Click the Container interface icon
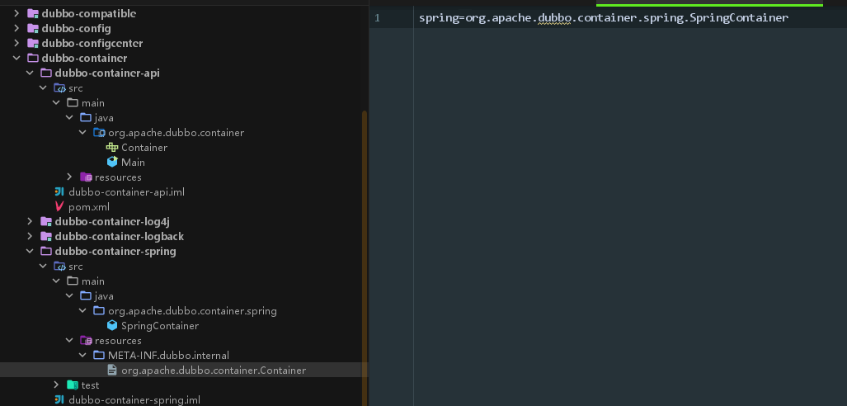The height and width of the screenshot is (406, 847). (x=112, y=148)
